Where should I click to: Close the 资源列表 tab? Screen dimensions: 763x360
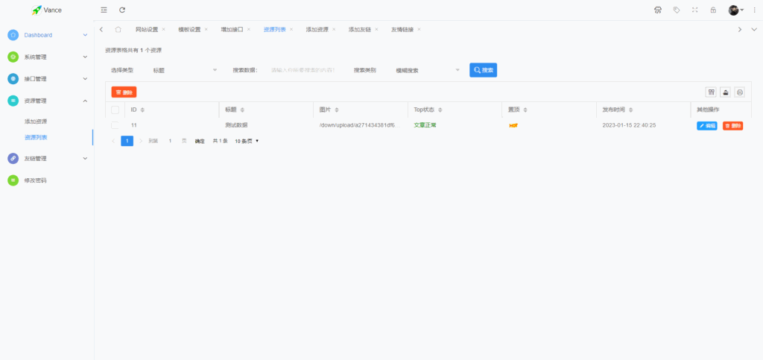tap(291, 29)
